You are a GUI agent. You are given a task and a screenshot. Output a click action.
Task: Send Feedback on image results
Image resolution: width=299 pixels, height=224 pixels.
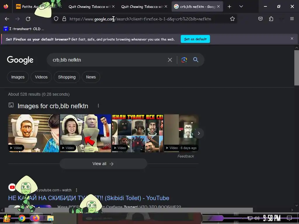coord(185,156)
